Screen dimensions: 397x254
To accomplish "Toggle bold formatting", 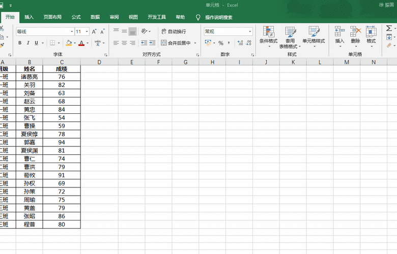I will [x=20, y=43].
